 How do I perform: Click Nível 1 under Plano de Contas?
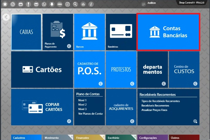coord(82,100)
